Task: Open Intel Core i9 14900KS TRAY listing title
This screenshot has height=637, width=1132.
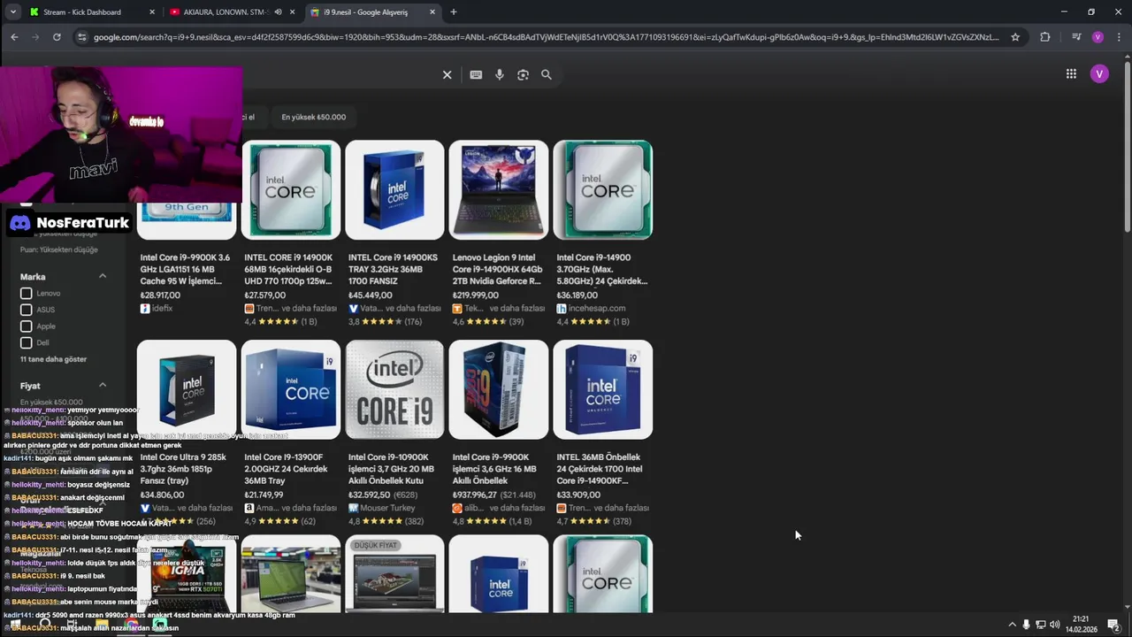Action: 393,269
